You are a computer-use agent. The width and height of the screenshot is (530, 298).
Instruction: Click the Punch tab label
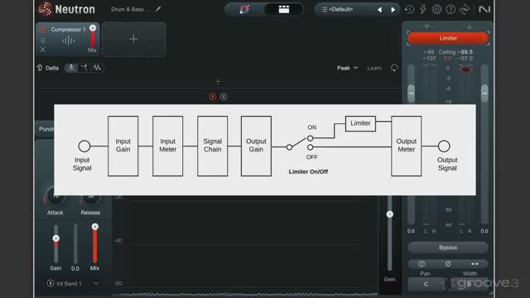(46, 129)
